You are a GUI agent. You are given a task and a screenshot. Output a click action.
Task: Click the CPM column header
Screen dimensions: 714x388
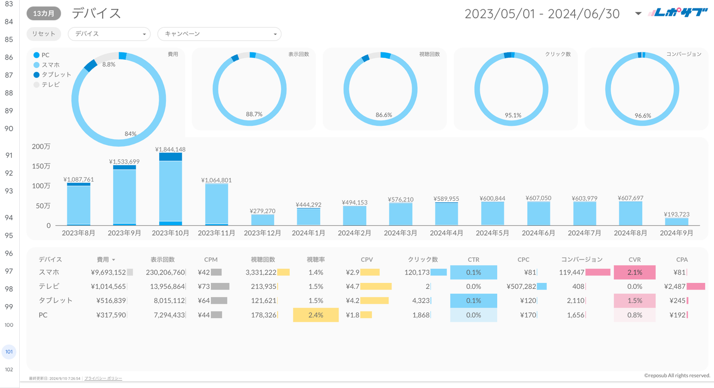pos(211,259)
